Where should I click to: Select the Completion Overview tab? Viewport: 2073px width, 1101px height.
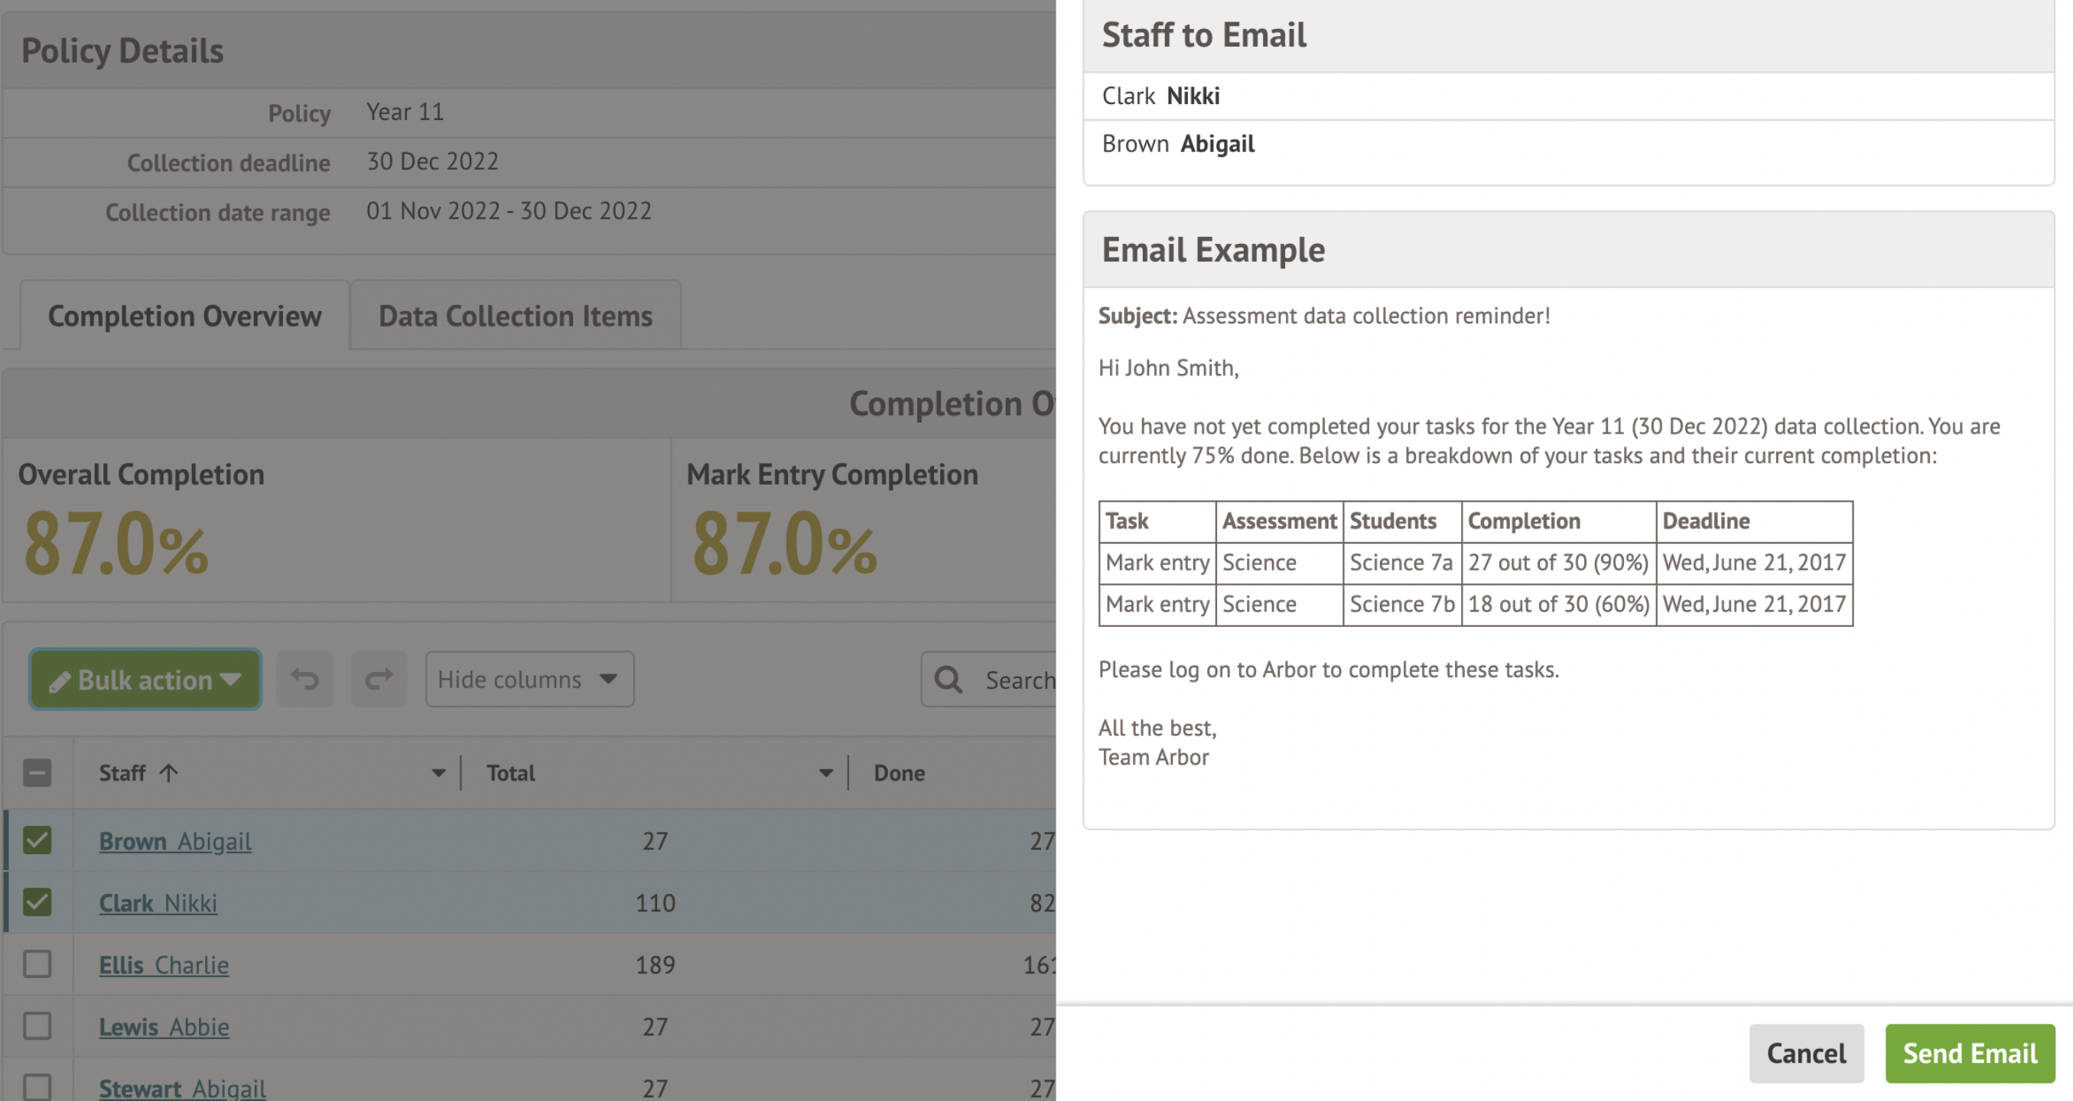point(184,316)
